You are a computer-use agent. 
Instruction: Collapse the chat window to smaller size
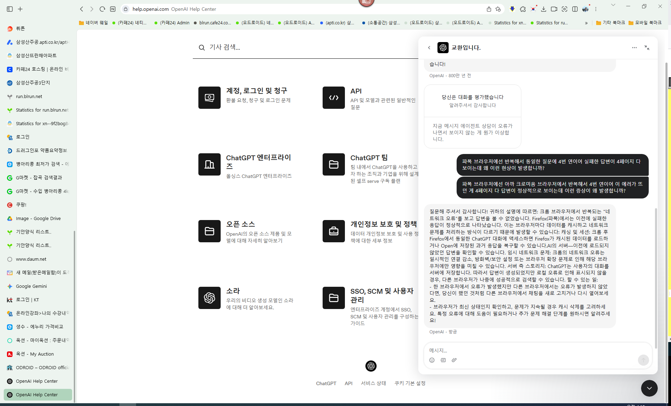(647, 48)
